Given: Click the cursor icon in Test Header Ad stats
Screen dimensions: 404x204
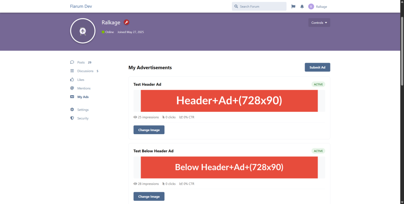Looking at the screenshot, I should pos(164,117).
